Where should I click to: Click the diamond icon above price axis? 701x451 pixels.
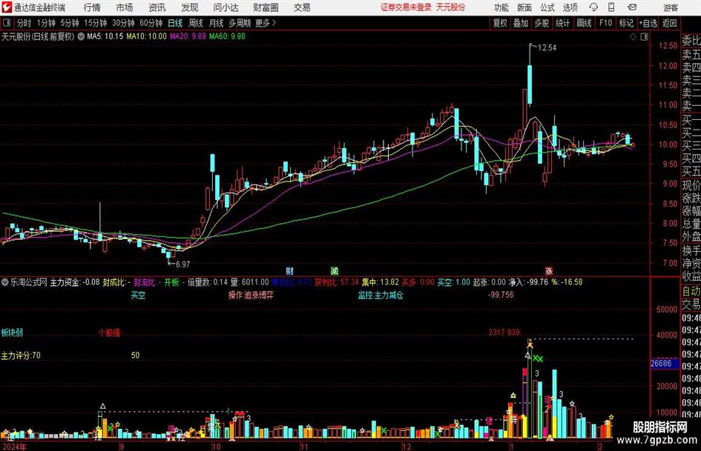click(633, 37)
